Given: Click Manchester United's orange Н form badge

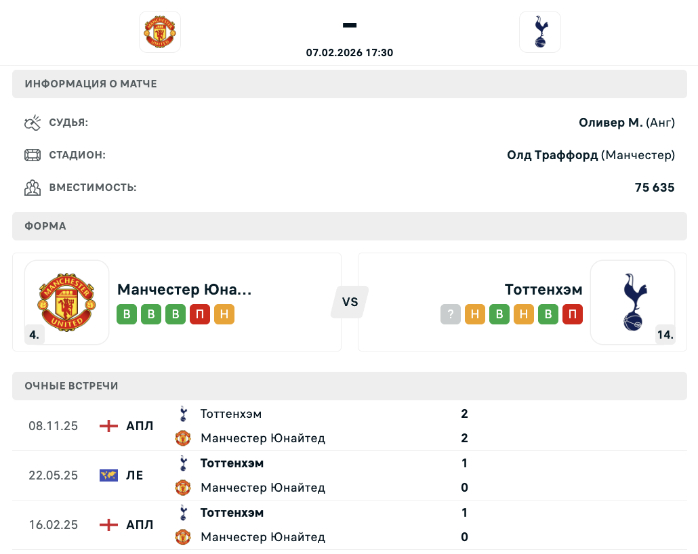Looking at the screenshot, I should click(224, 314).
